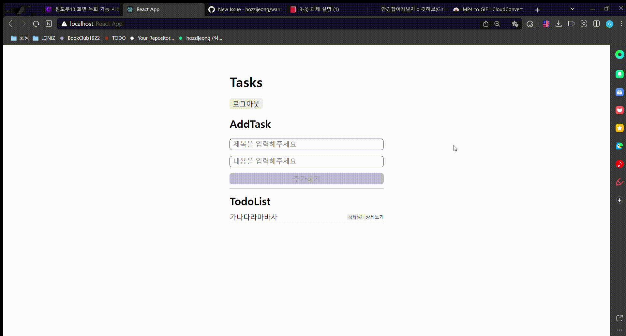
Task: Click the 추가하기 add button
Action: pyautogui.click(x=306, y=179)
